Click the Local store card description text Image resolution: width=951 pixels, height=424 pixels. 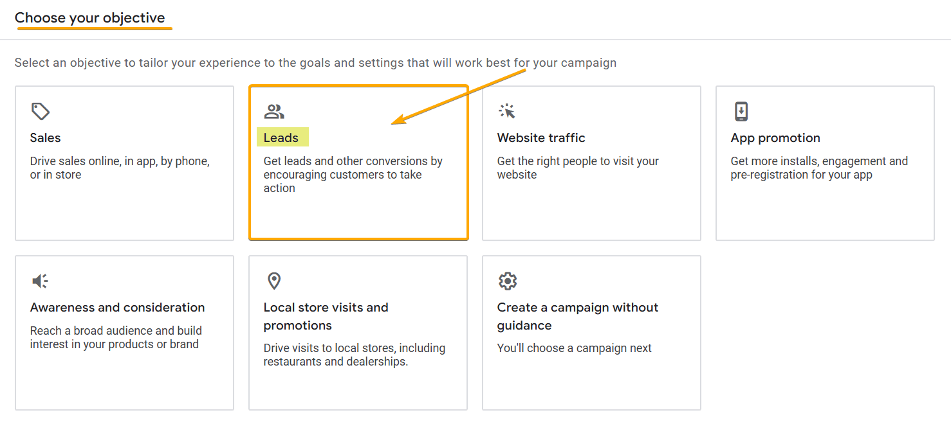(354, 355)
